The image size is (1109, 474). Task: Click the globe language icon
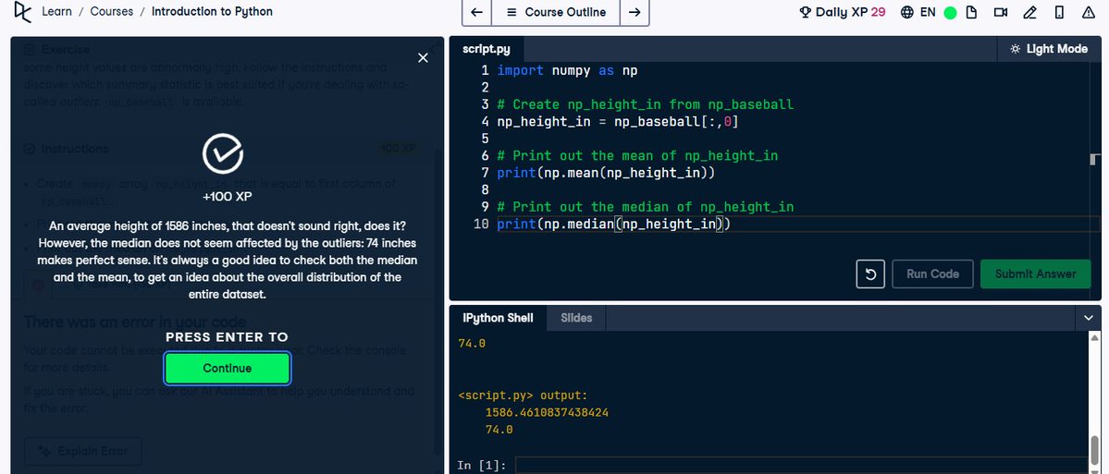coord(906,13)
